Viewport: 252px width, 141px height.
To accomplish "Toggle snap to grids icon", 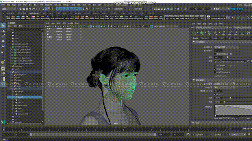I will click(x=93, y=9).
